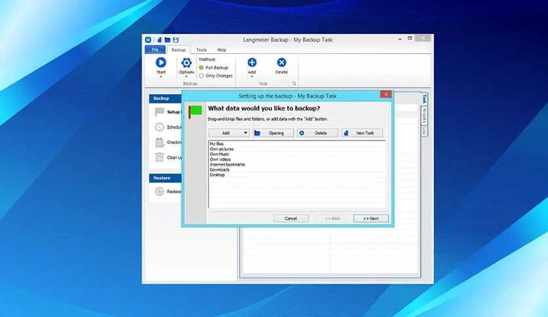The image size is (548, 317).
Task: Click the Restore section header in sidebar
Action: [x=165, y=178]
